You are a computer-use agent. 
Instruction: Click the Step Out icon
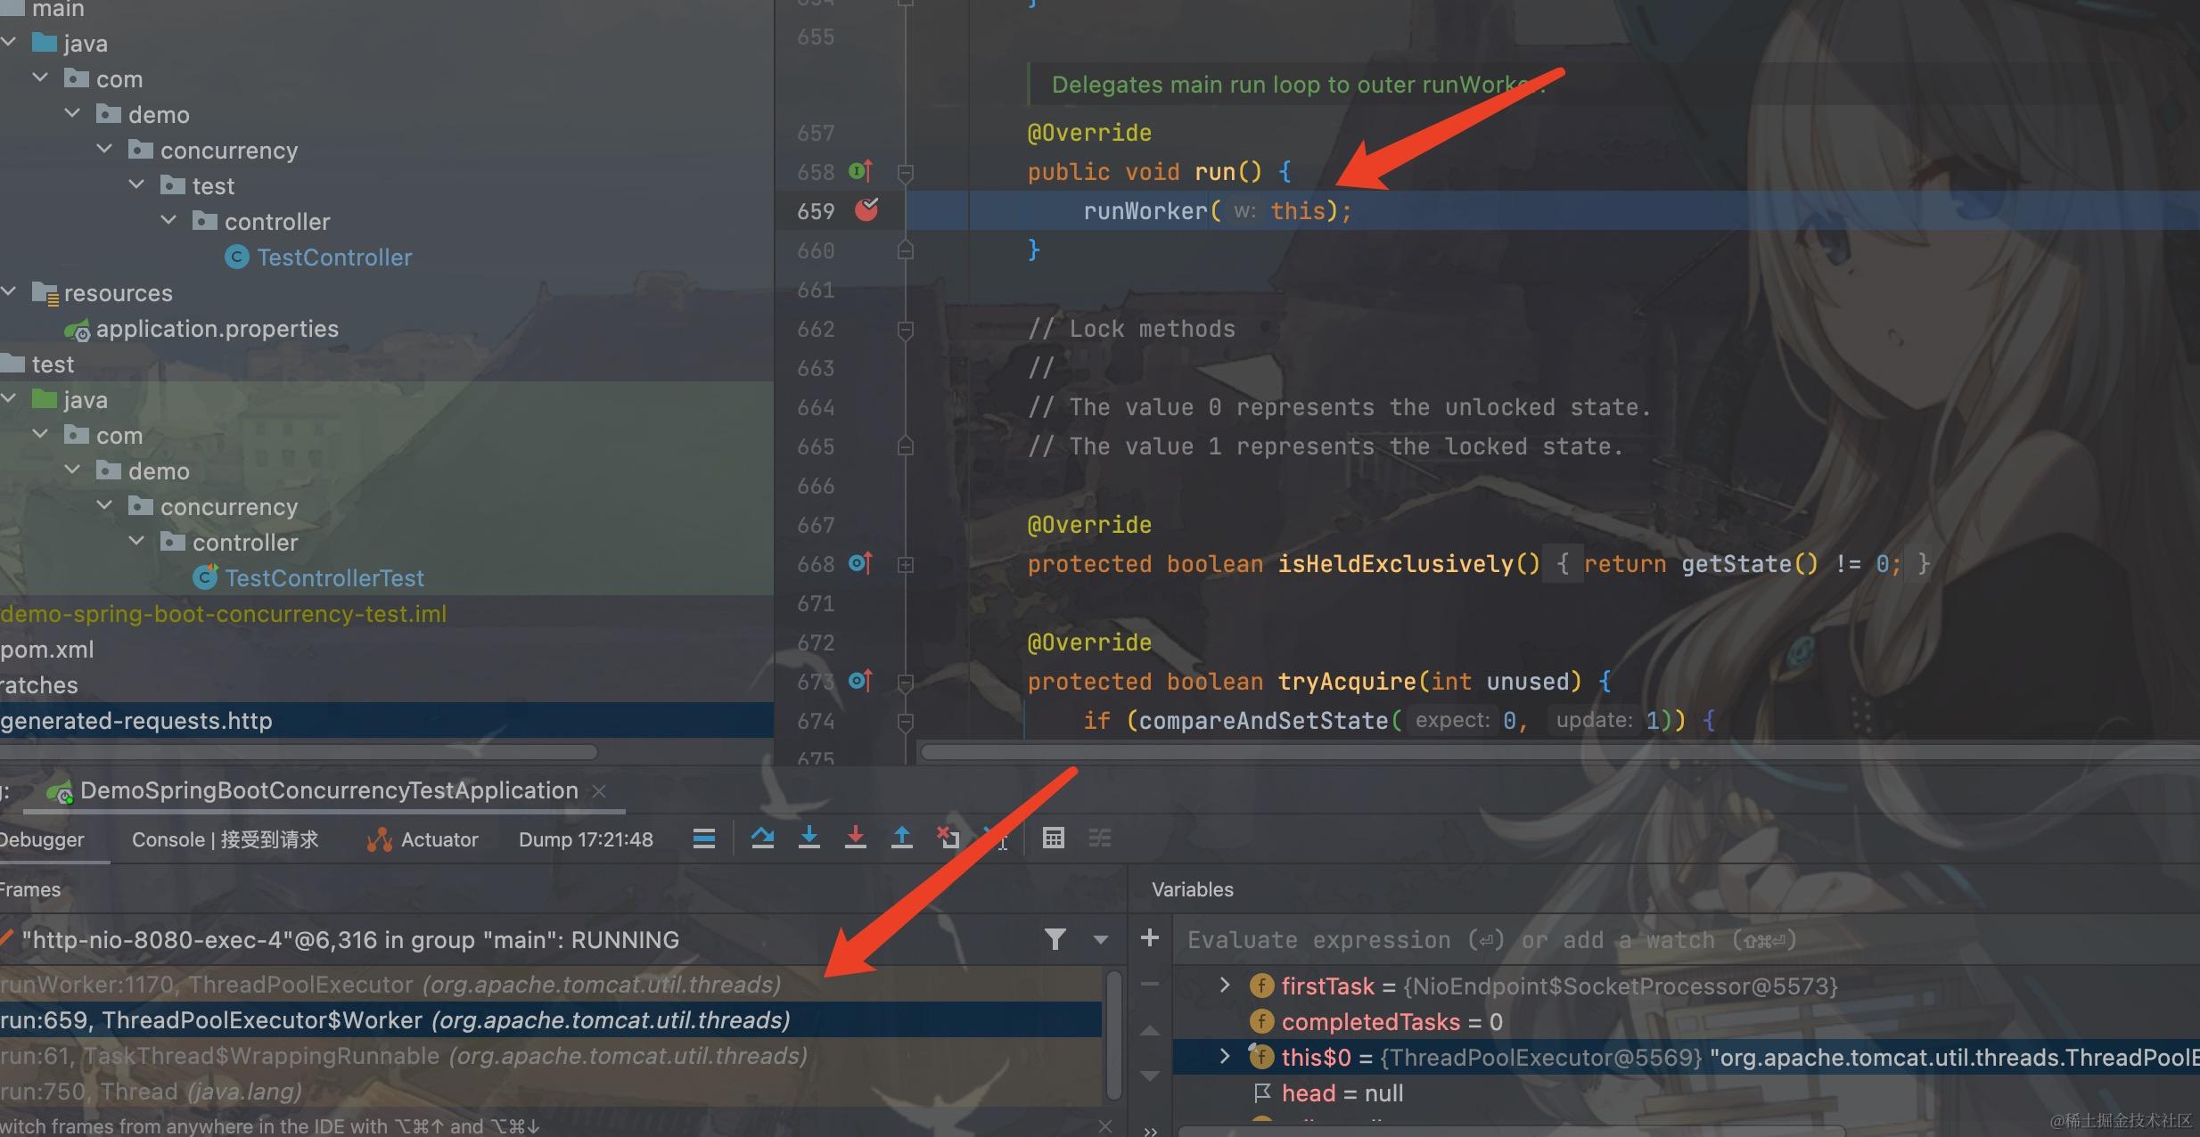(902, 838)
